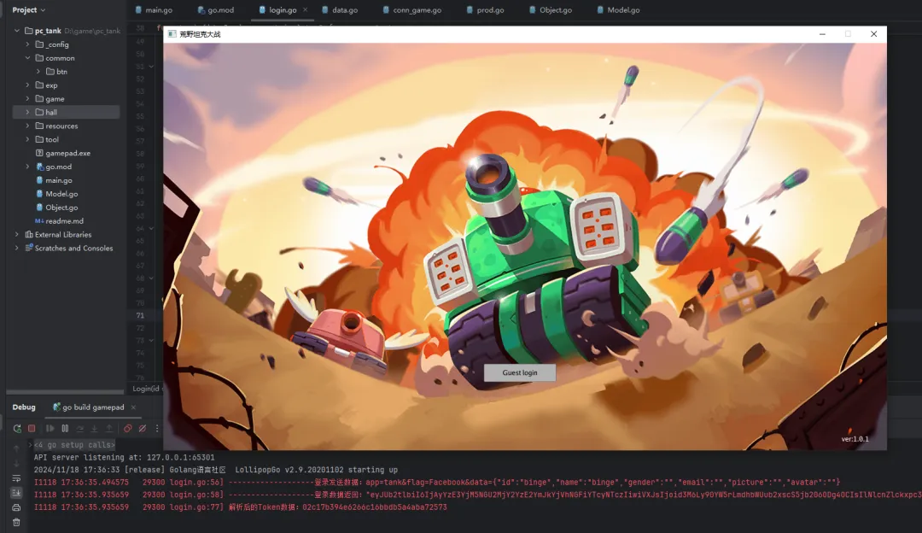Open login.go:56 link in console
922x533 pixels.
pos(195,482)
